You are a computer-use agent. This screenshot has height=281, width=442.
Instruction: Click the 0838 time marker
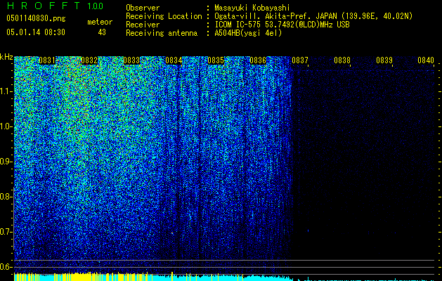[x=342, y=60]
